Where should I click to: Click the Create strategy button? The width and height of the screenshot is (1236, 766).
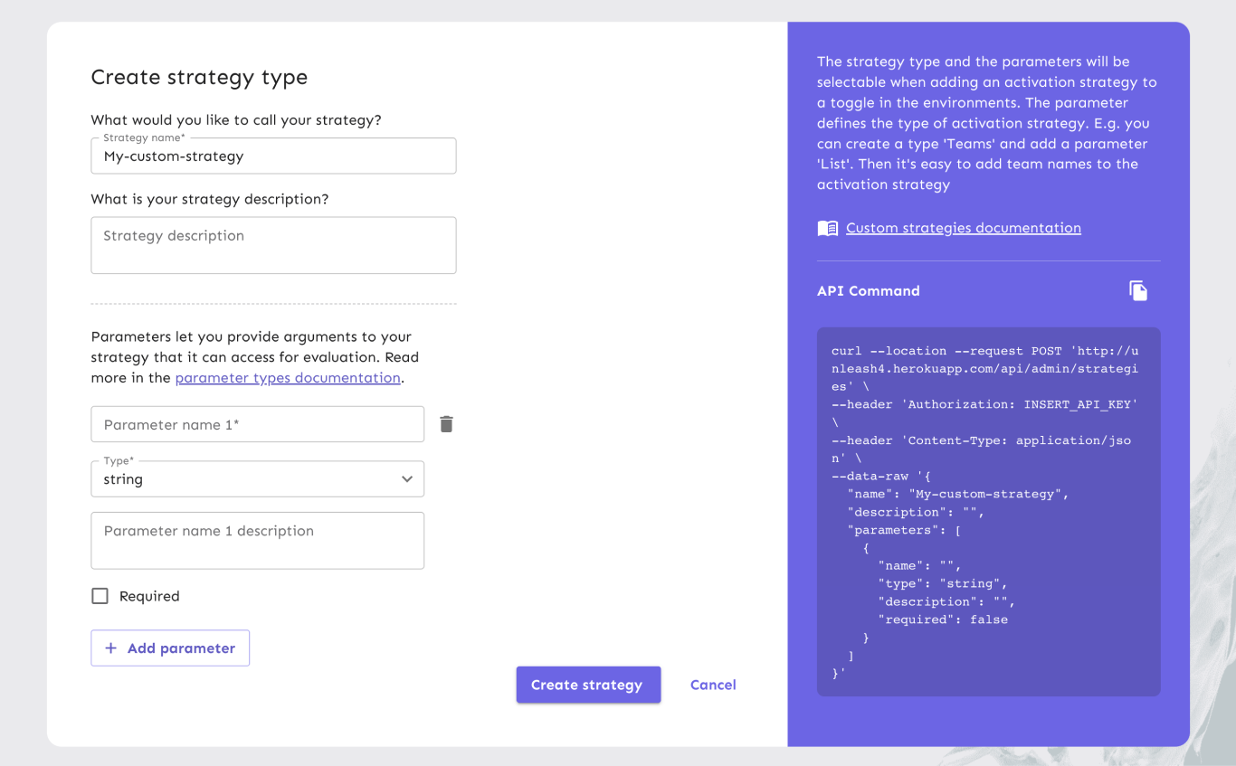pyautogui.click(x=588, y=685)
